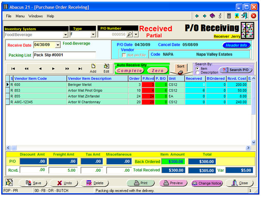Open the File menu
This screenshot has height=197, width=261.
pos(9,16)
